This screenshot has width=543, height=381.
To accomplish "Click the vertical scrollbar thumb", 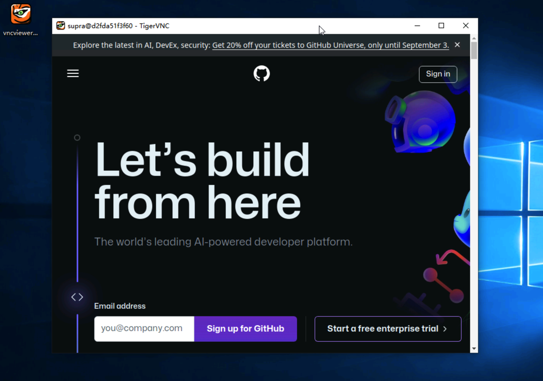I will 474,50.
